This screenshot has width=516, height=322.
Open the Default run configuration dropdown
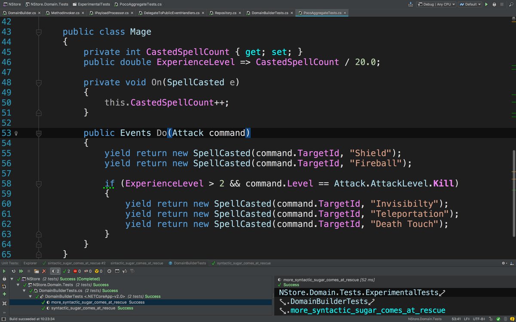[x=470, y=4]
